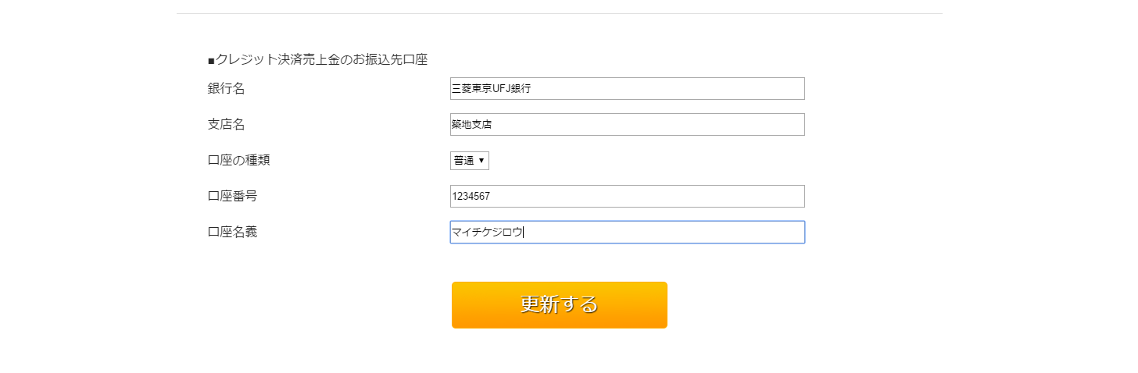Click the 1234567 number in the field
Screen dimensions: 1138x373
click(471, 197)
